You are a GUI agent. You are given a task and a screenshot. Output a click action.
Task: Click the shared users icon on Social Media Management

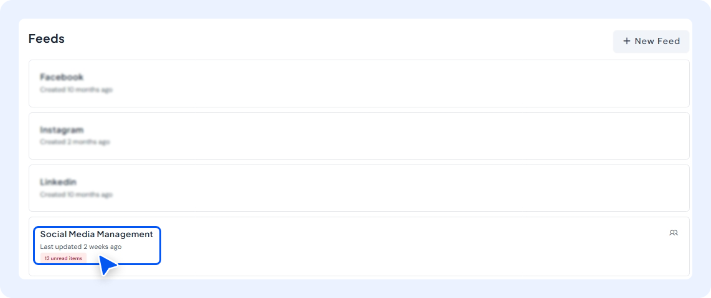[674, 233]
